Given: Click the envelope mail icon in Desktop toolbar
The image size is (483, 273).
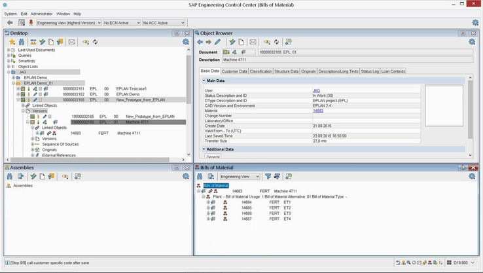Looking at the screenshot, I should [71, 42].
